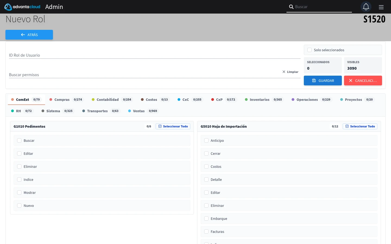This screenshot has height=244, width=391.
Task: Switch to the RH tab
Action: (x=22, y=111)
